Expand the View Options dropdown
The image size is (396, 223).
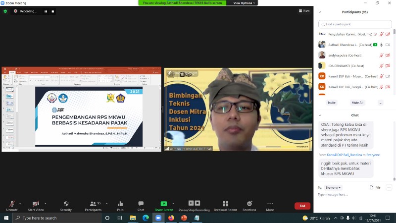pyautogui.click(x=245, y=3)
